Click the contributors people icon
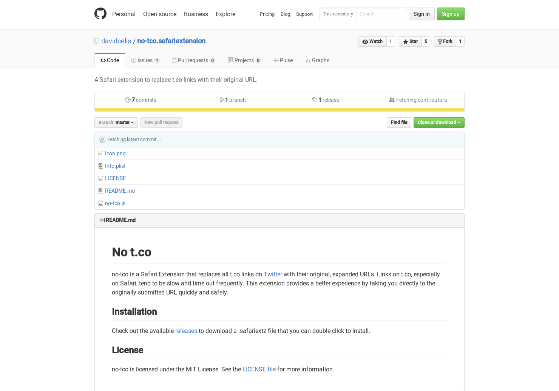Image resolution: width=559 pixels, height=391 pixels. pos(392,100)
